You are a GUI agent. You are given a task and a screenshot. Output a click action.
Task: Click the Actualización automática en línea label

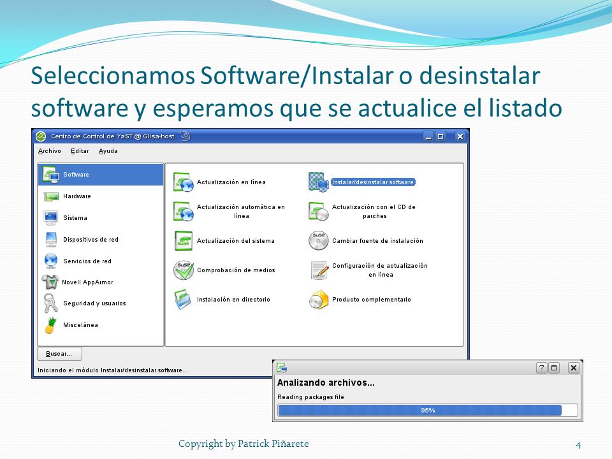[241, 212]
